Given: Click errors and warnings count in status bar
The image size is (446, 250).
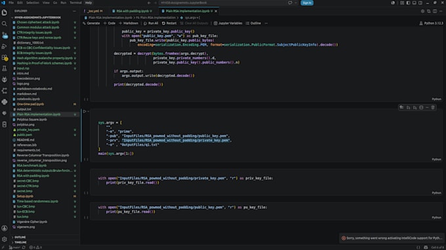Looking at the screenshot, I should [36, 247].
